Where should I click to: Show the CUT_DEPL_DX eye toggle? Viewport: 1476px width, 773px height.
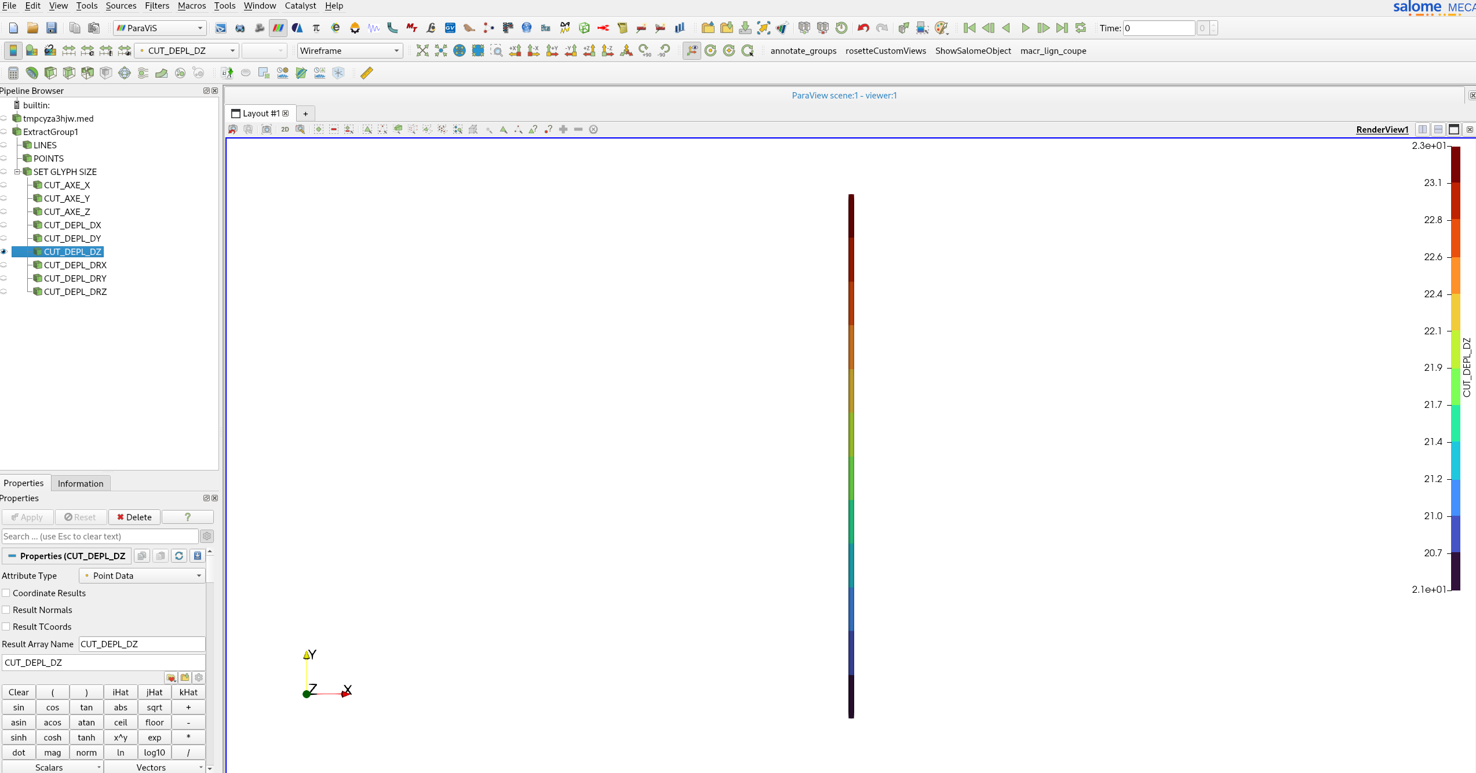[x=4, y=225]
